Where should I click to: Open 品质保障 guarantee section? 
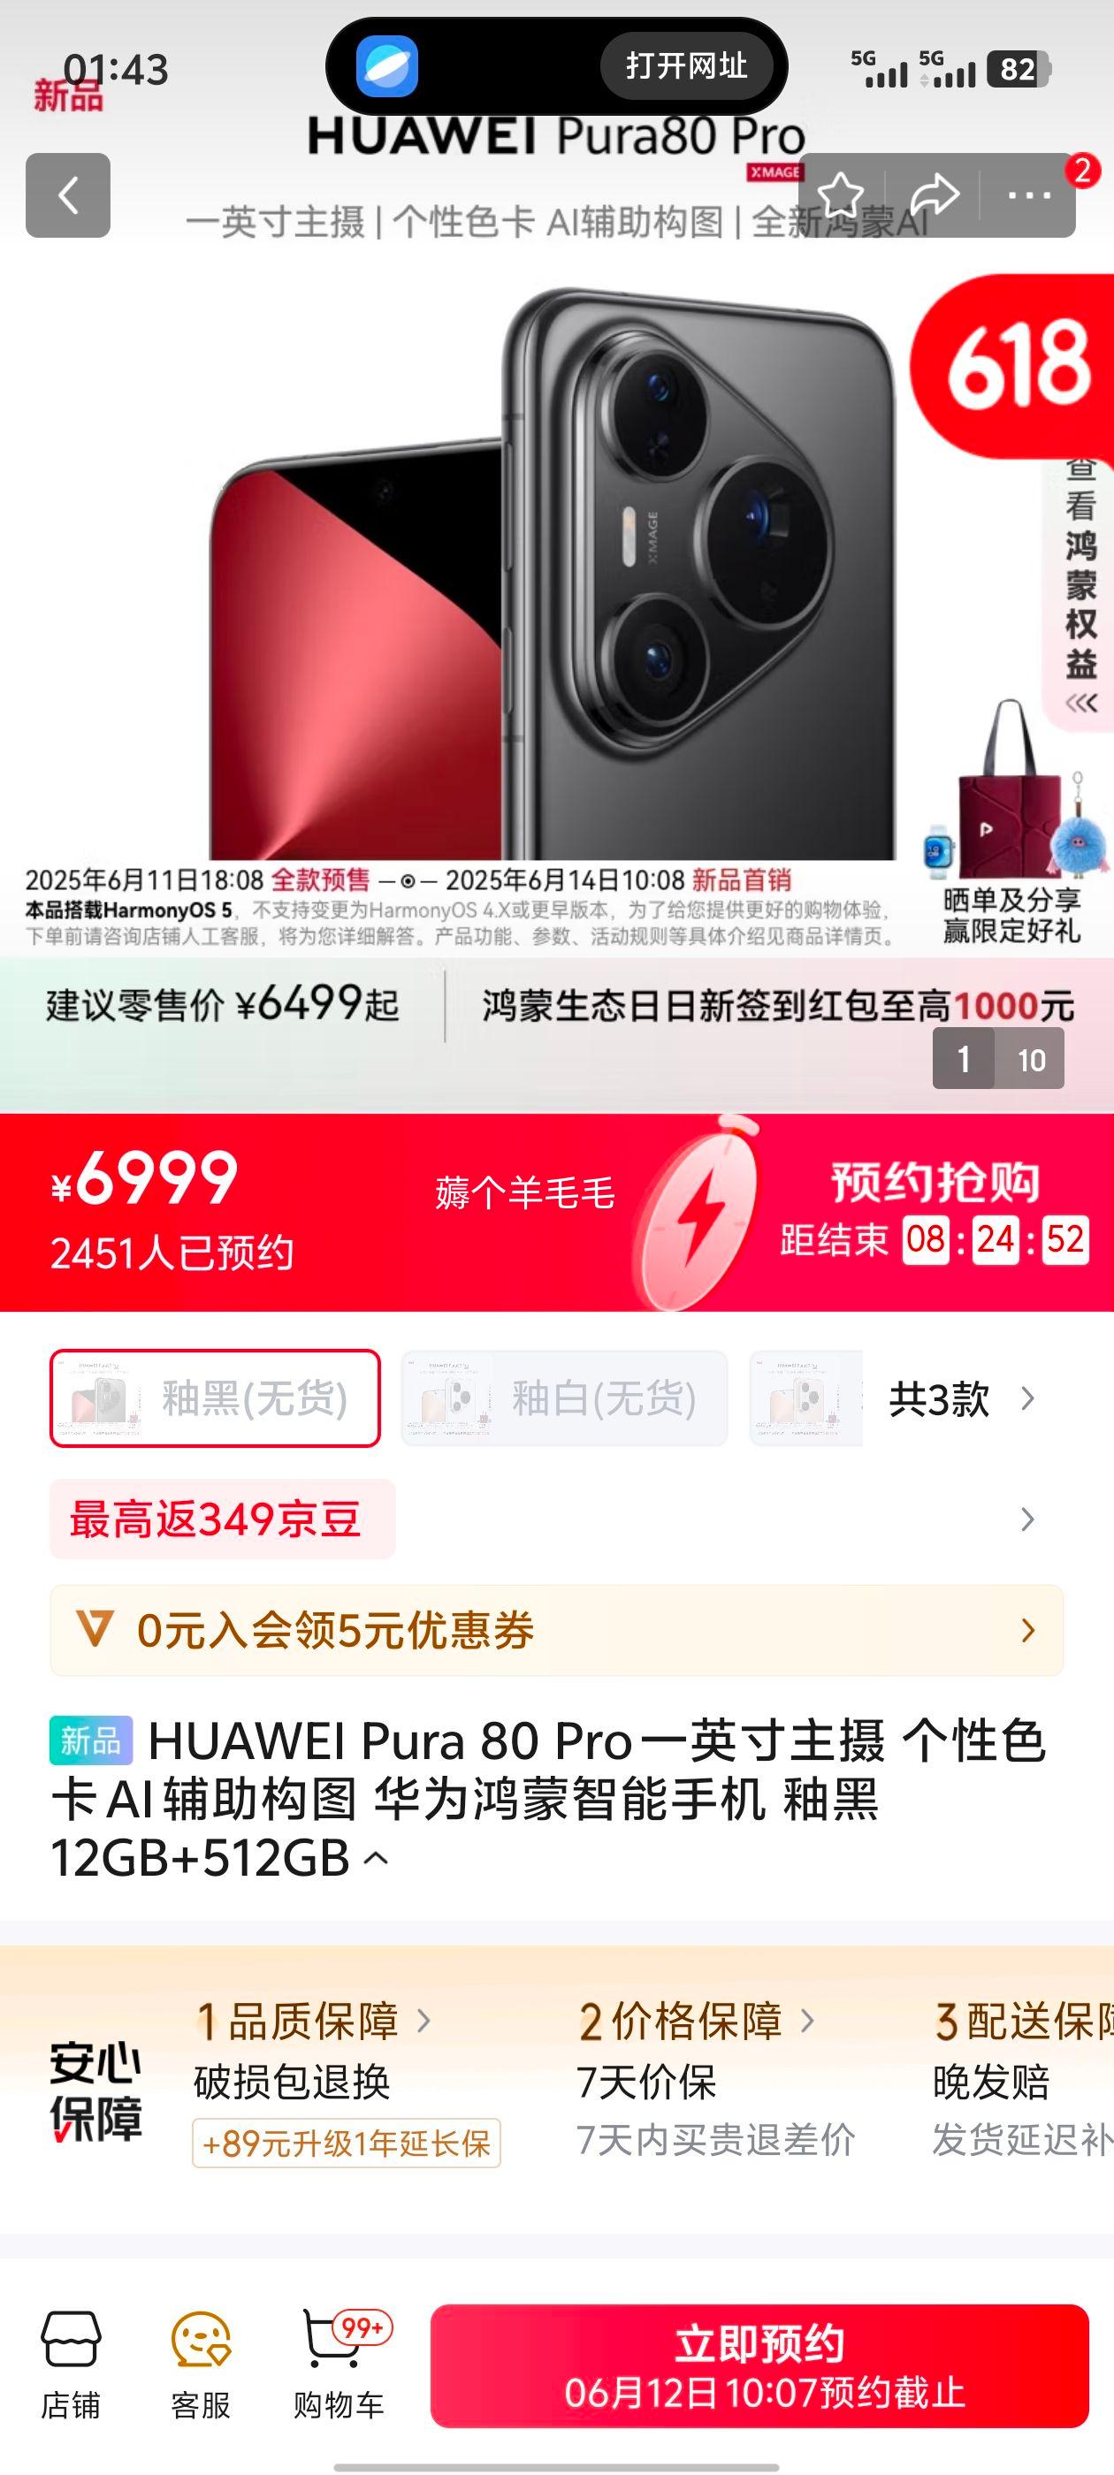coord(313,2021)
